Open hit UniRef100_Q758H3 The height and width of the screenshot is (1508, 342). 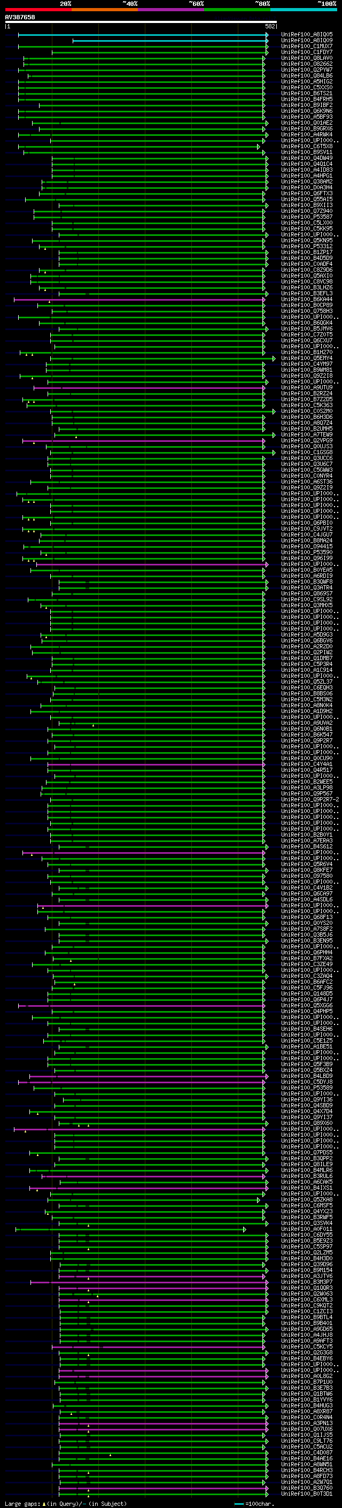tap(307, 311)
